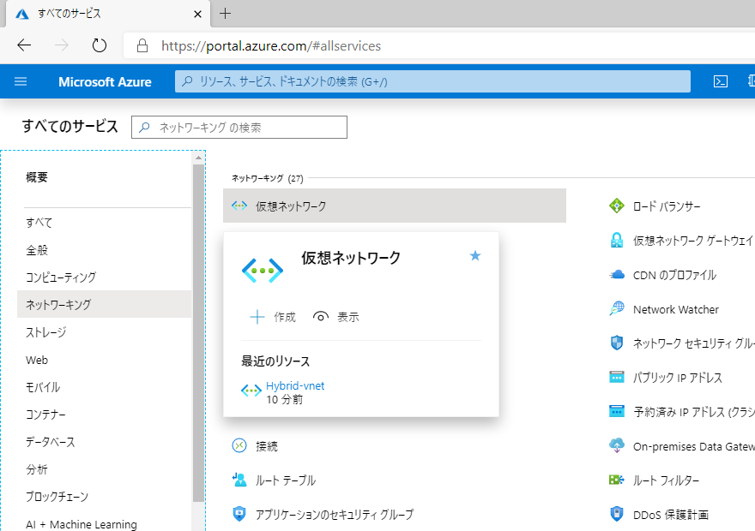Open 仮想ネットワーク ゲートウェイ lock icon
Image resolution: width=755 pixels, height=531 pixels.
616,240
